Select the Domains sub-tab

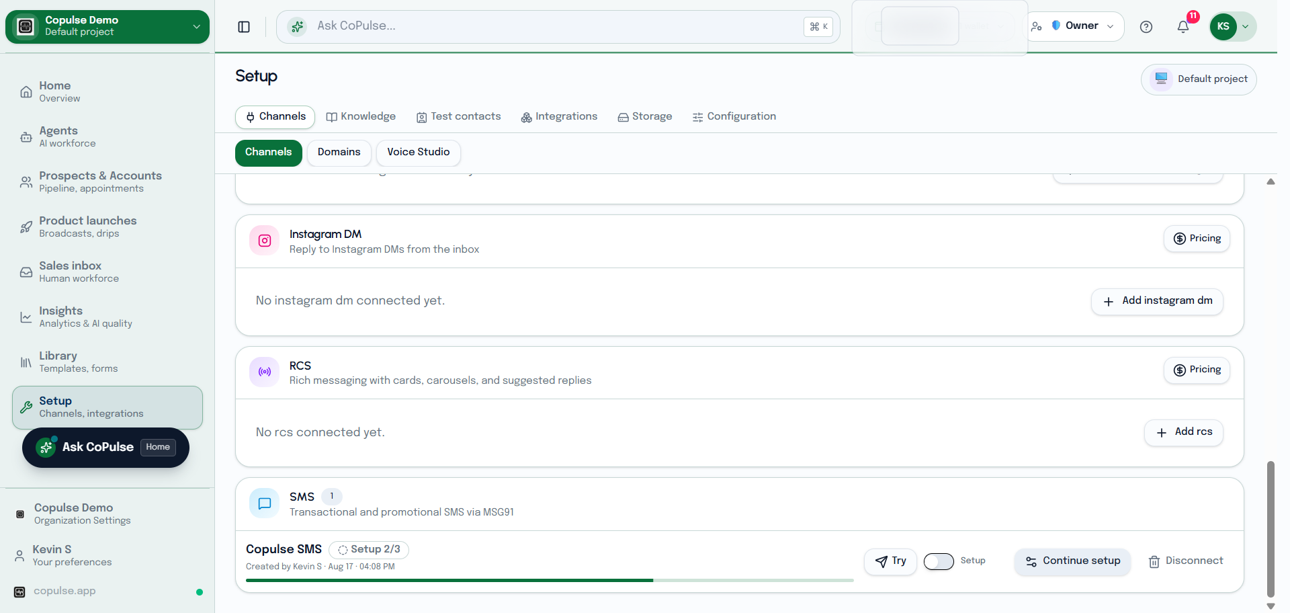point(339,153)
